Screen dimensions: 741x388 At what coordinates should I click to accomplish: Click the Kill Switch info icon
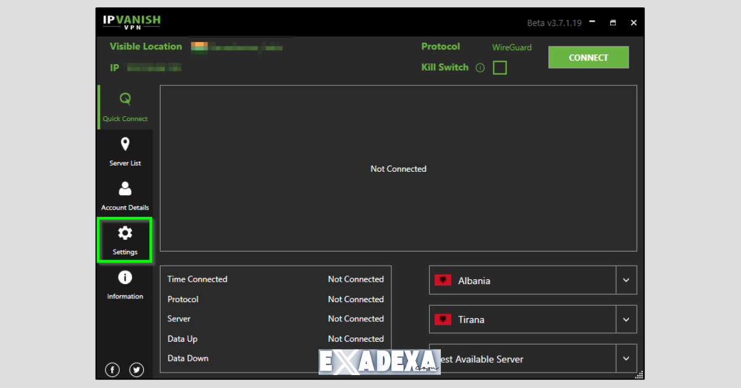click(480, 67)
